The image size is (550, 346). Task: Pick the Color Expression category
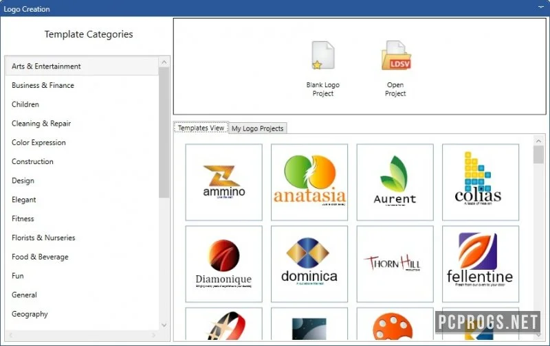point(82,143)
